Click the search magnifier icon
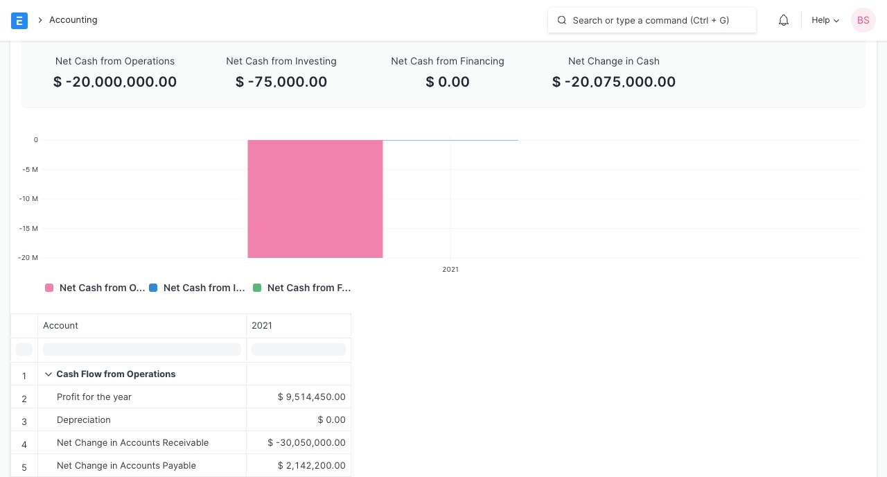887x477 pixels. tap(562, 20)
